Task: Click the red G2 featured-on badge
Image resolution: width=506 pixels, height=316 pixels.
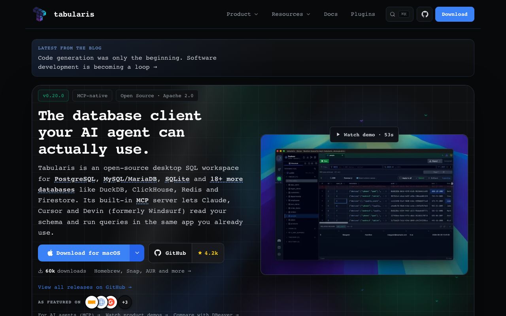Action: point(111,302)
